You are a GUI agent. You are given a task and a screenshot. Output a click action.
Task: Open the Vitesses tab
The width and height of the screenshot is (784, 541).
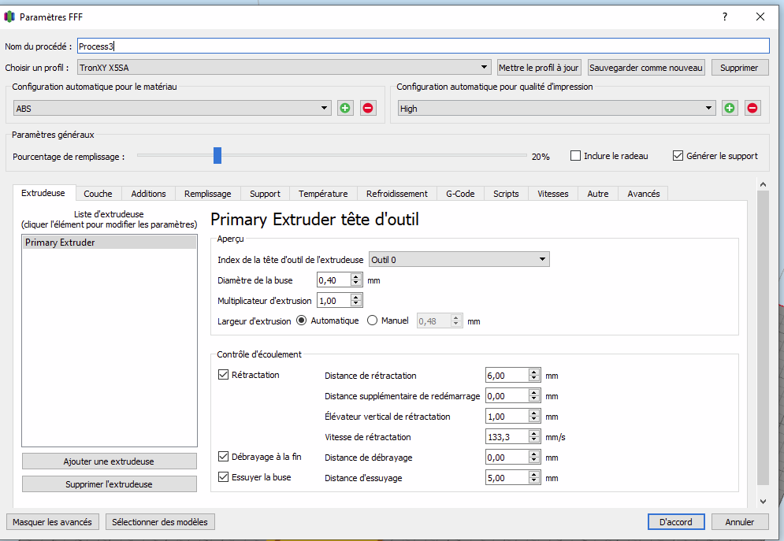(553, 193)
